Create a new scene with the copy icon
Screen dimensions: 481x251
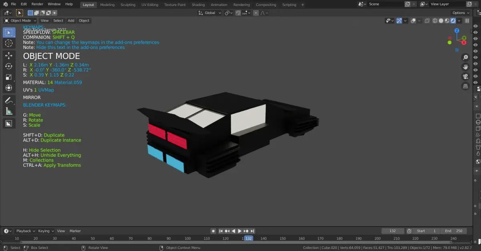[408, 4]
